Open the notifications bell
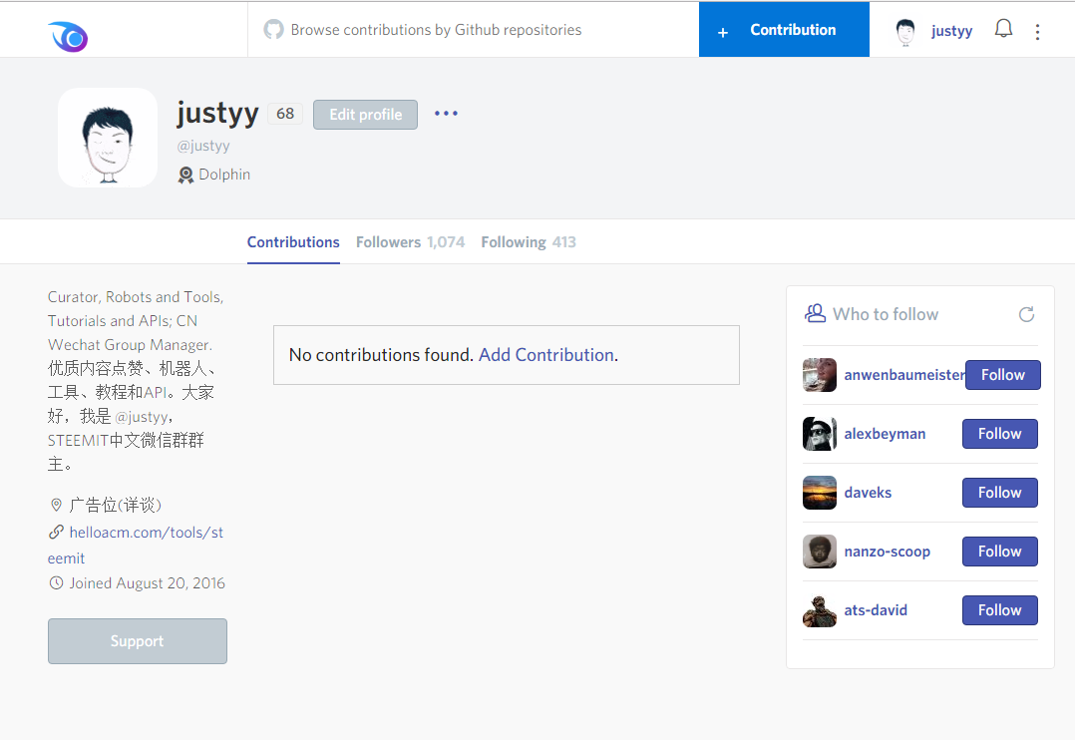Viewport: 1075px width, 740px height. (1003, 29)
